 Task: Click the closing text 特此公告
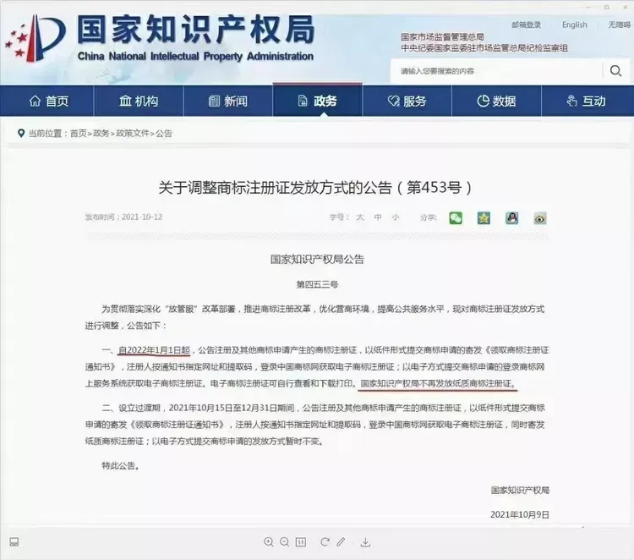[121, 466]
